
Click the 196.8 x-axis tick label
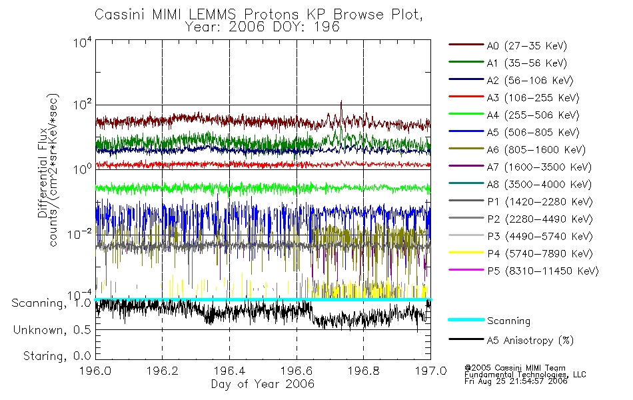click(363, 371)
